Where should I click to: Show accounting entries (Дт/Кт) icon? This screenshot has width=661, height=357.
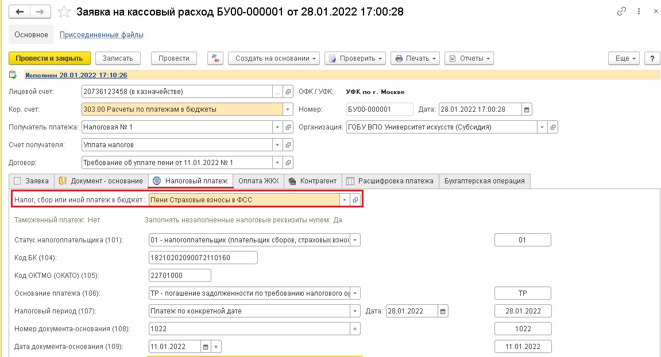[x=215, y=58]
